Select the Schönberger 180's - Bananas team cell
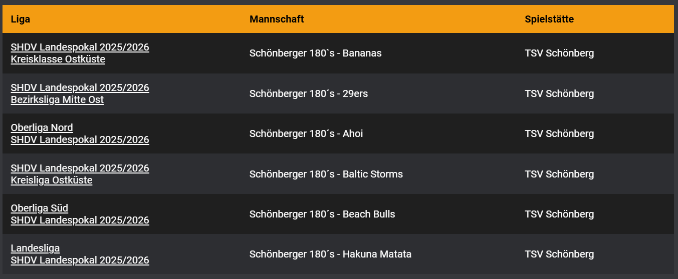This screenshot has width=678, height=279. 315,53
